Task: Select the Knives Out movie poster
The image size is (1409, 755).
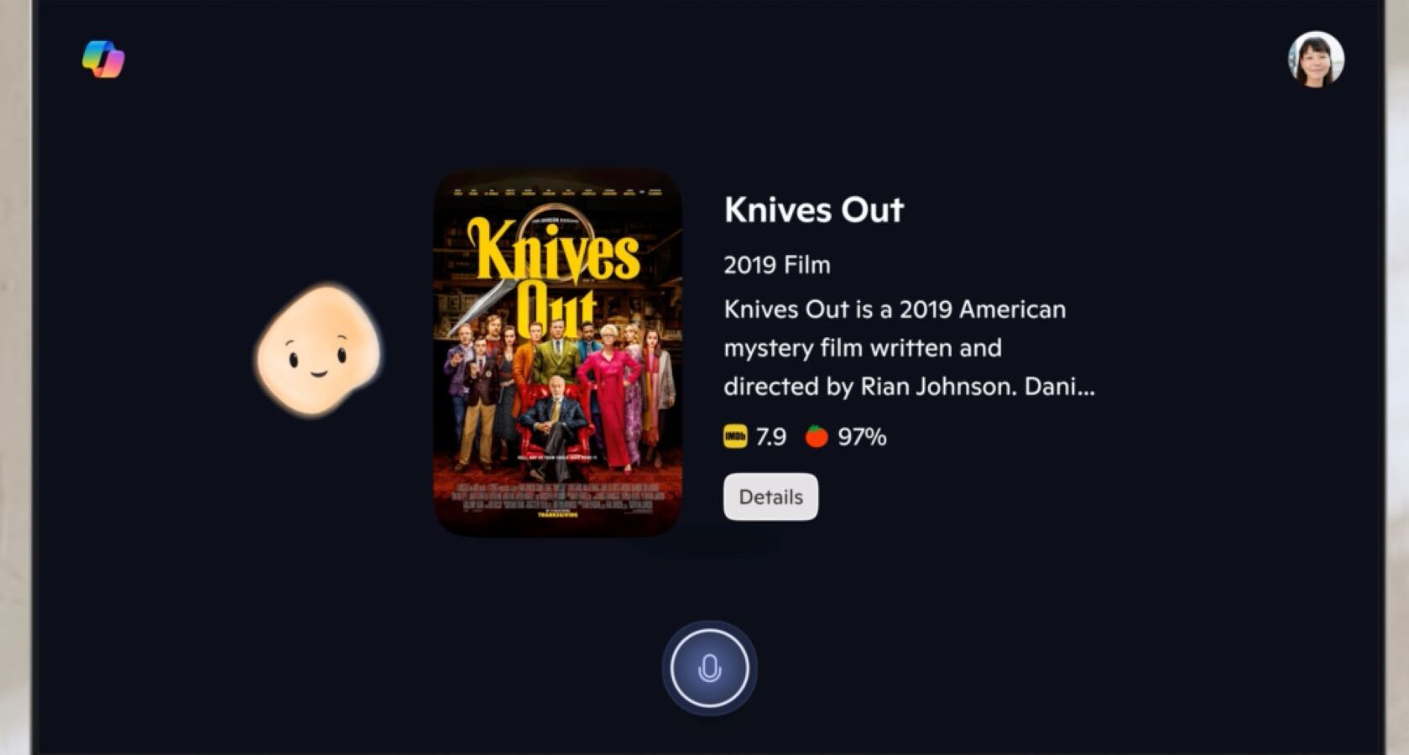Action: pos(557,352)
